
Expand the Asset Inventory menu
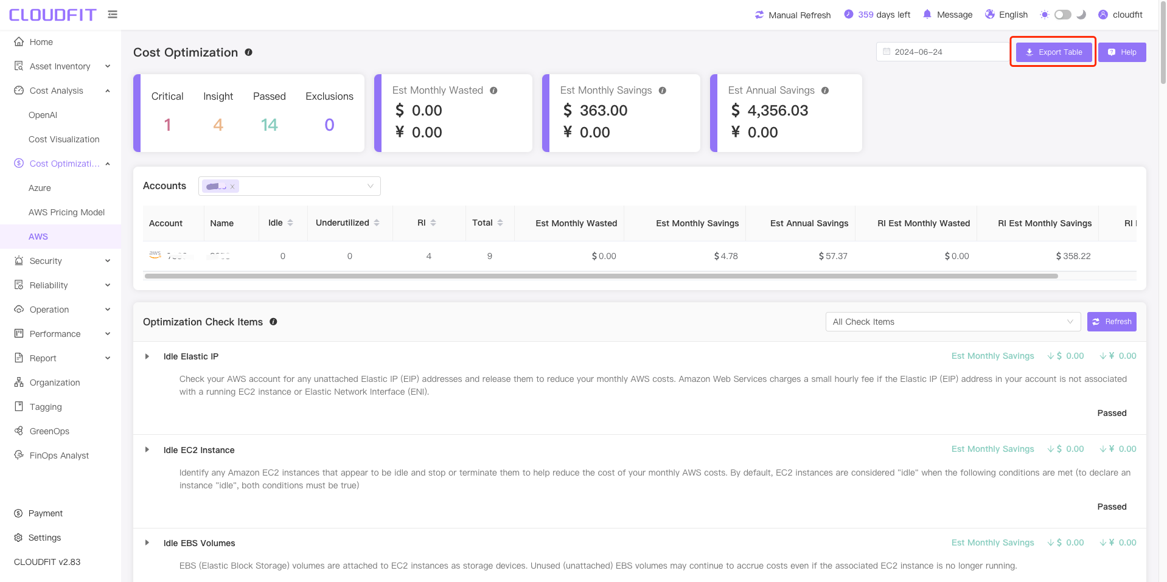click(x=108, y=66)
